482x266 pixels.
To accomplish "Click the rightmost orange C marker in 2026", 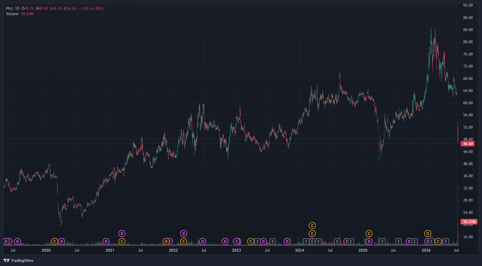I will pyautogui.click(x=438, y=242).
